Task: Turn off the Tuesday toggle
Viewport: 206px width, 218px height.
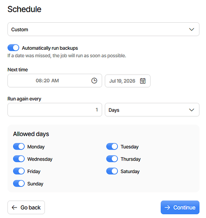Action: [112, 146]
